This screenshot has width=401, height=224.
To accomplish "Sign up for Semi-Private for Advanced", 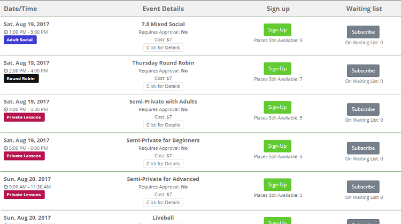I will (277, 185).
